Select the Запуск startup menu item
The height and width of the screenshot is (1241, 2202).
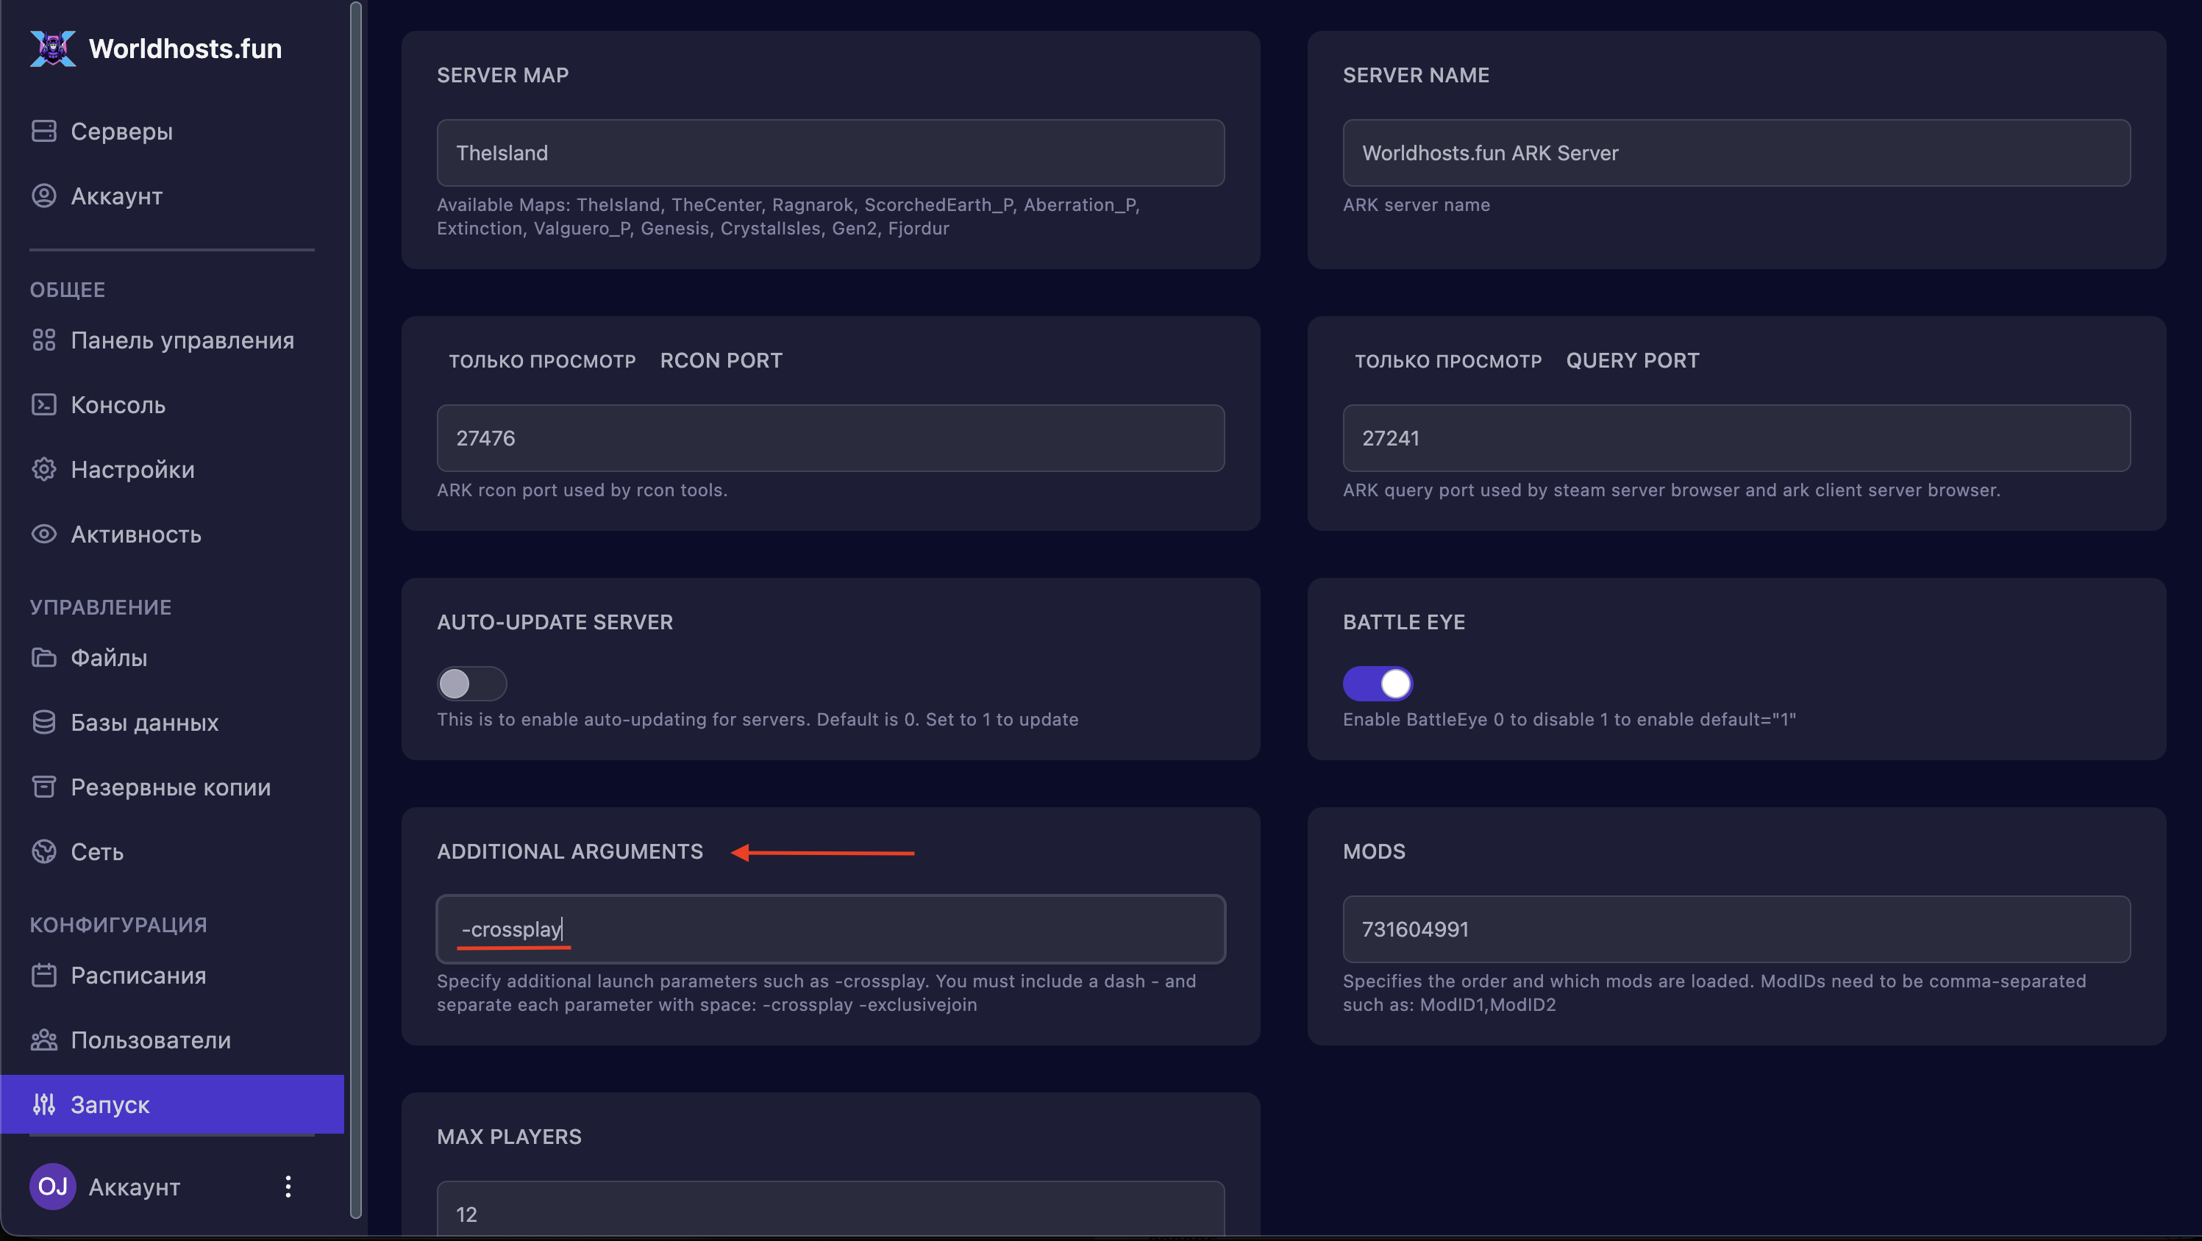[110, 1104]
